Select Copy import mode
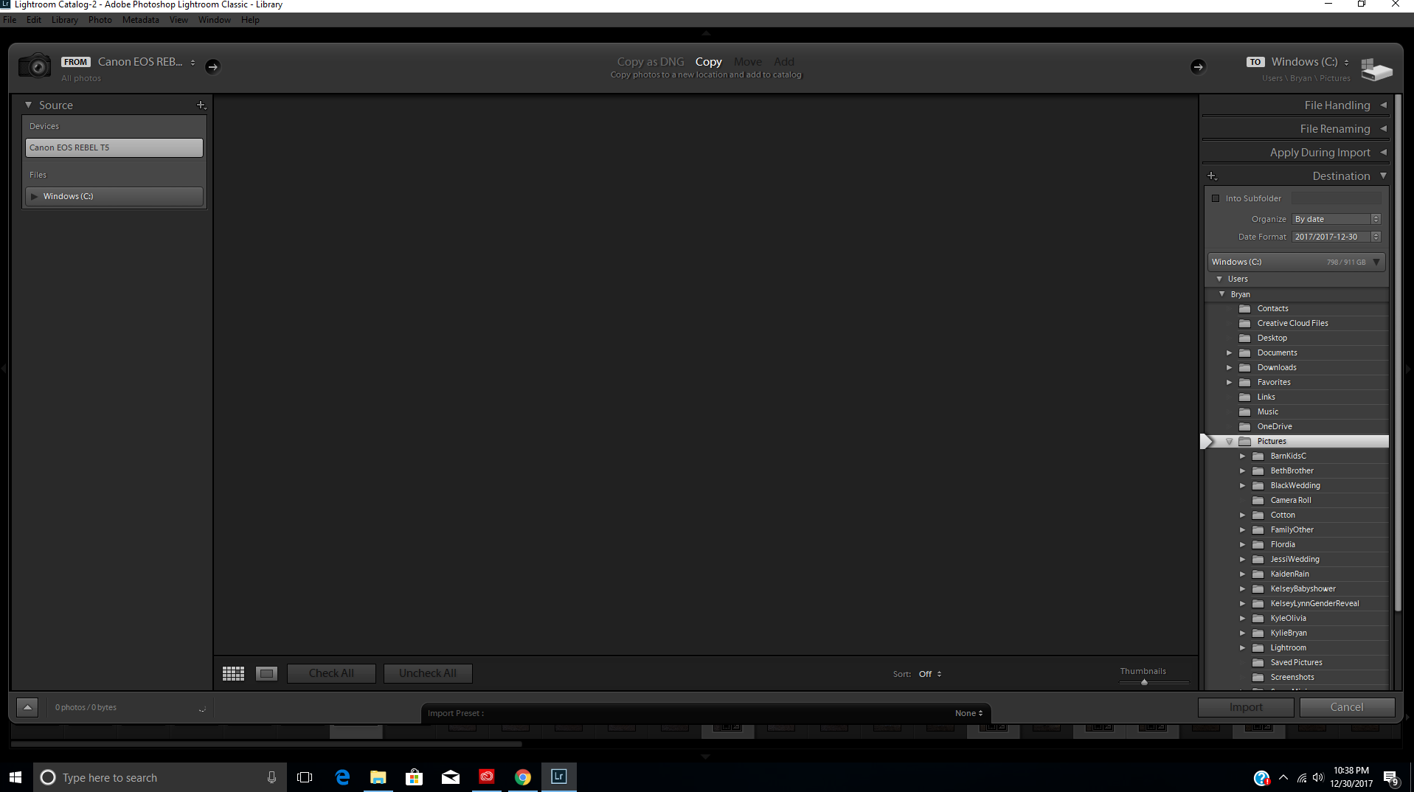 (708, 62)
